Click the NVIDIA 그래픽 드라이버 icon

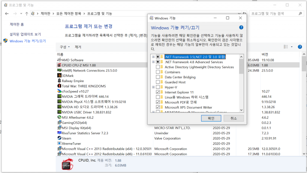pos(59,96)
